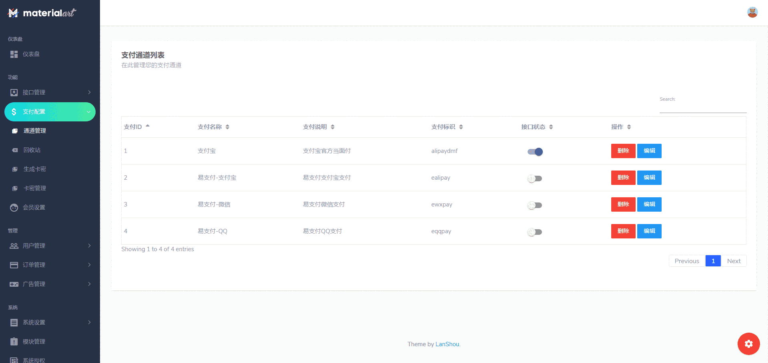Screen dimensions: 768x363
Task: Delete the 易支付-微信 payment channel
Action: (623, 204)
